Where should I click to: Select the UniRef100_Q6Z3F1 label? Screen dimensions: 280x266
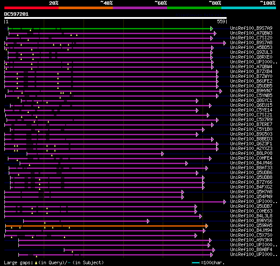[251, 143]
